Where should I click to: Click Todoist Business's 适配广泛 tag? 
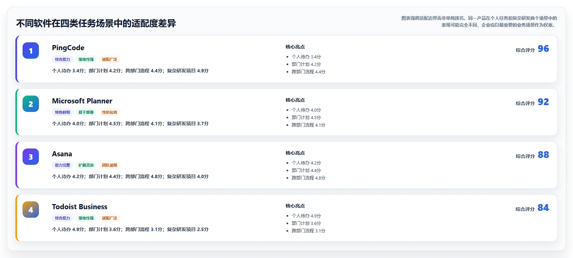click(110, 218)
